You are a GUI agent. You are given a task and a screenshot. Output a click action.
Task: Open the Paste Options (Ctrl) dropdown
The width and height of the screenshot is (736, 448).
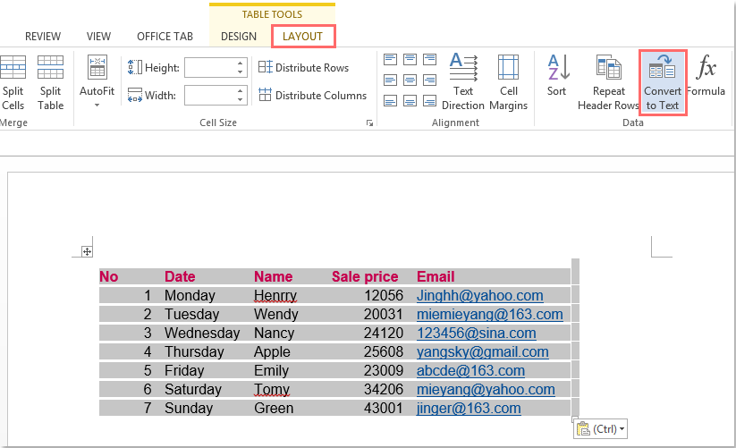pos(600,429)
